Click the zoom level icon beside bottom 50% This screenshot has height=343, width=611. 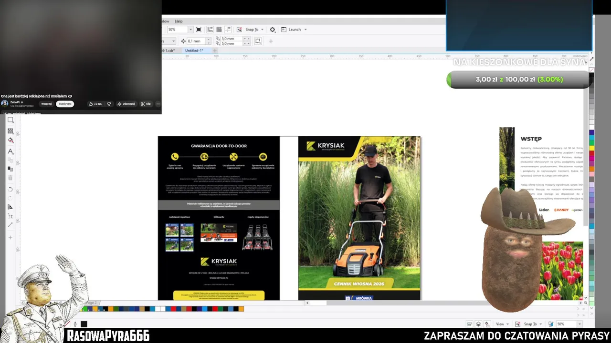tap(551, 324)
